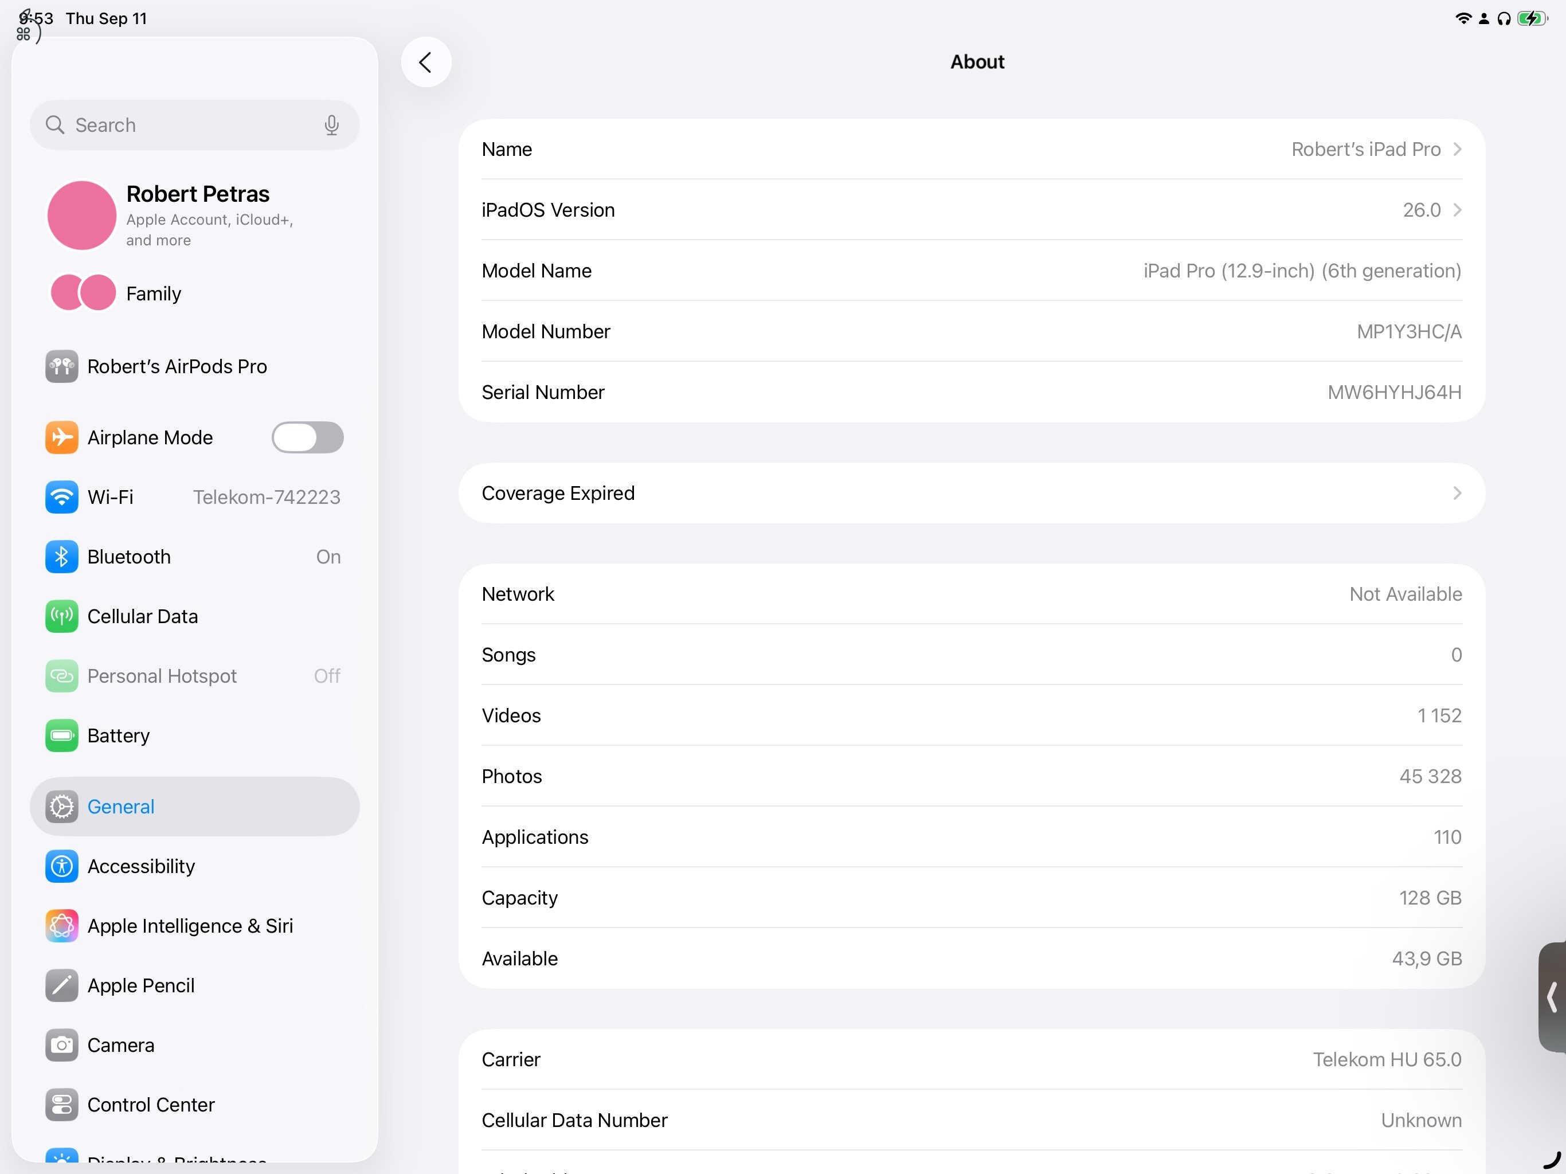This screenshot has height=1174, width=1566.
Task: Tap the Wi-Fi settings icon
Action: pyautogui.click(x=61, y=497)
